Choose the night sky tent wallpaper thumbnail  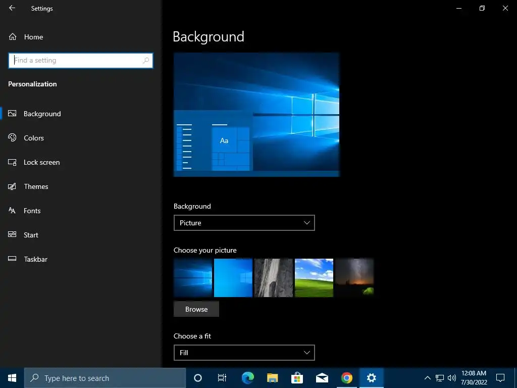click(354, 278)
